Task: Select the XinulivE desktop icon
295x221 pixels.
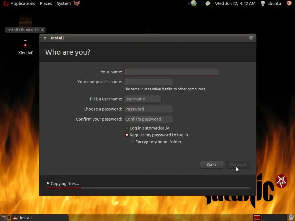Action: 26,47
